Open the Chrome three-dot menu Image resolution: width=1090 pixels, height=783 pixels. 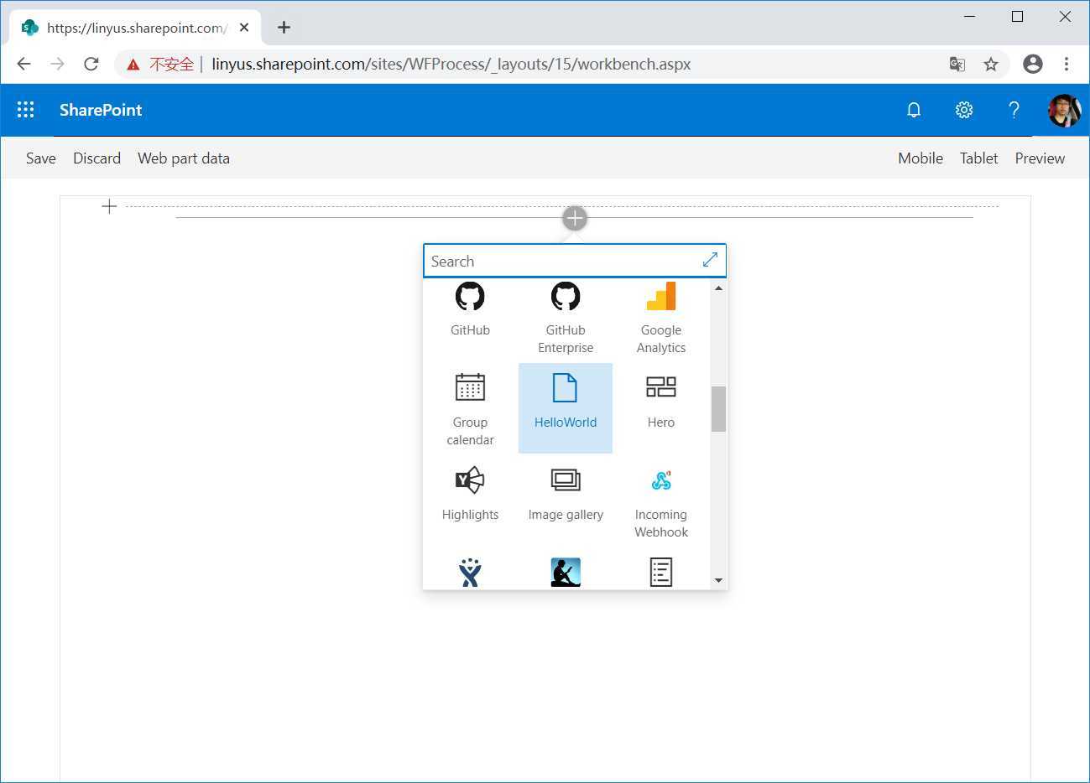tap(1067, 64)
